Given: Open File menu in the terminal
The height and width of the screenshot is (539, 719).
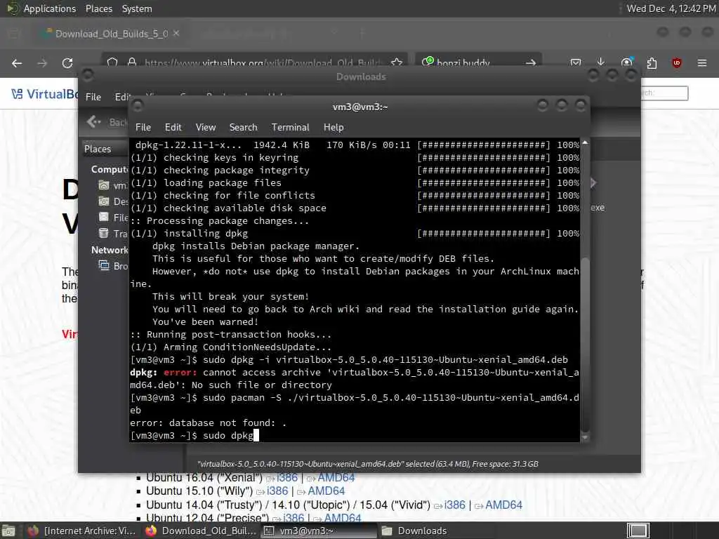Looking at the screenshot, I should pos(143,128).
